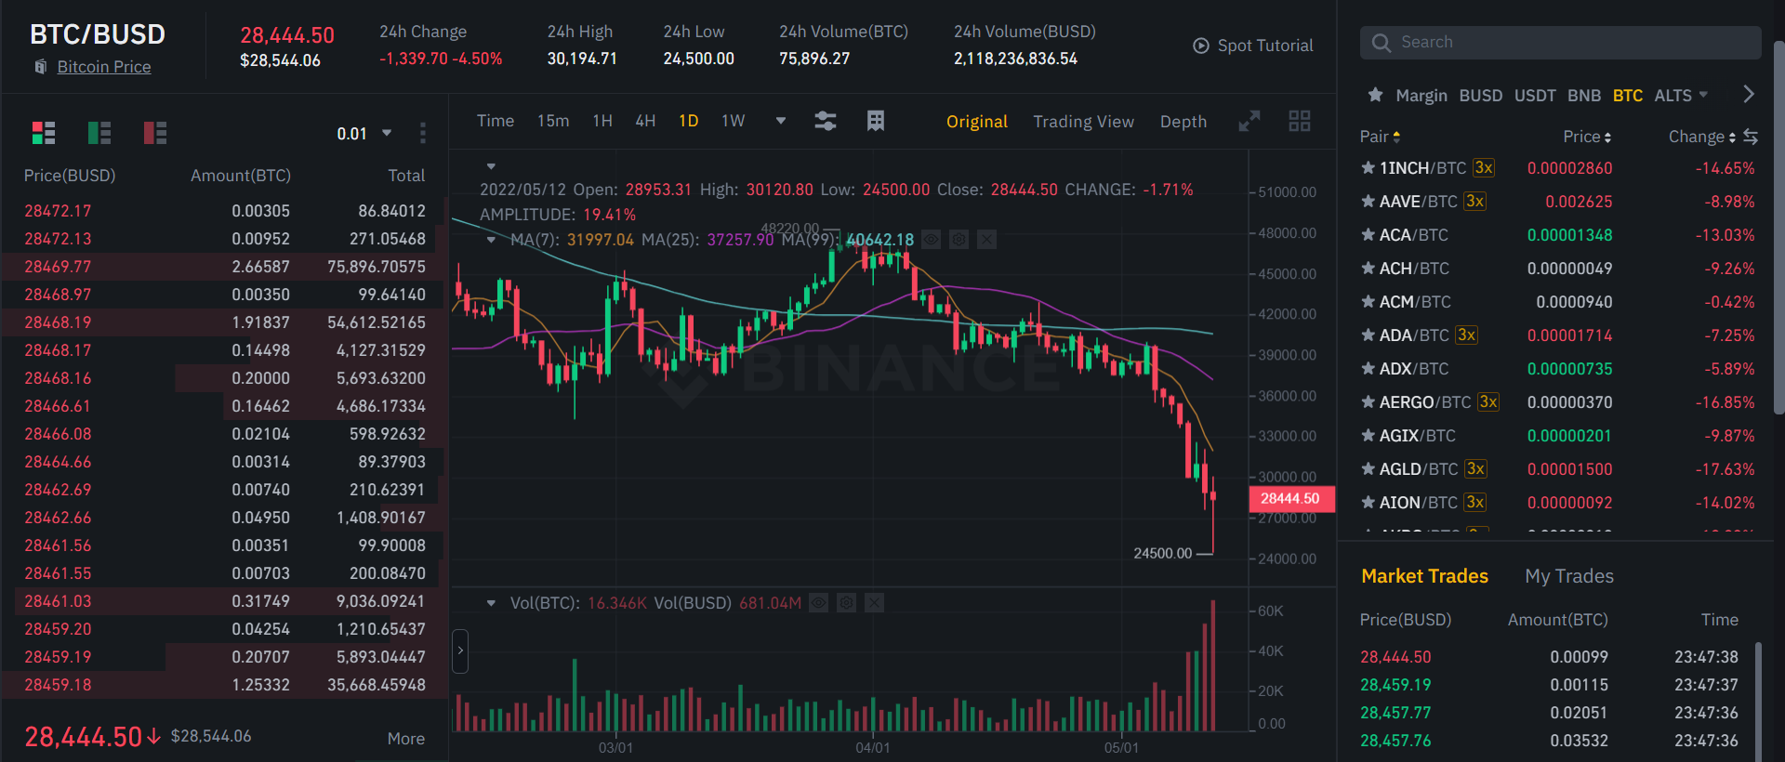Screen dimensions: 1785x762
Task: Collapse the Vol indicator legend triangle
Action: pos(491,603)
